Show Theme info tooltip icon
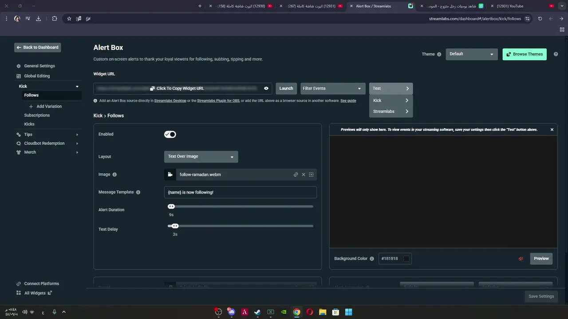Screen dimensions: 568x319 439,54
